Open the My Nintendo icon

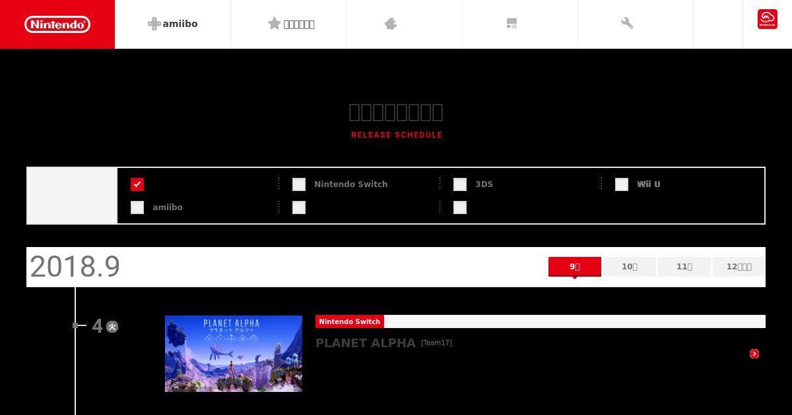[768, 19]
